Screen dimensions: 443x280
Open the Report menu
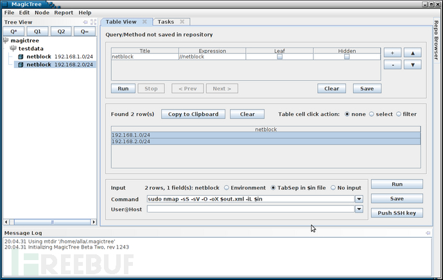coord(64,13)
